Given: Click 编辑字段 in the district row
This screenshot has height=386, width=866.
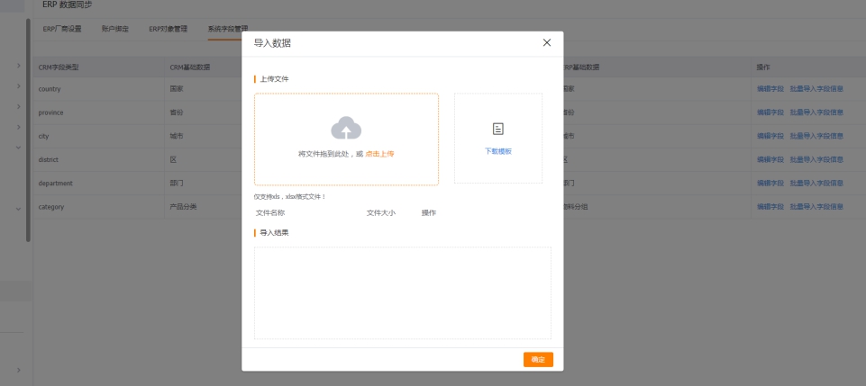Looking at the screenshot, I should (770, 160).
